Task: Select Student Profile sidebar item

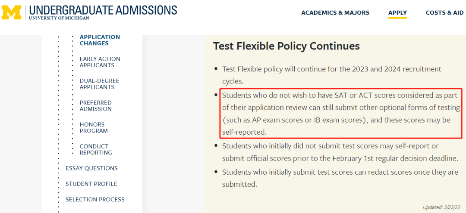Action: pyautogui.click(x=91, y=184)
